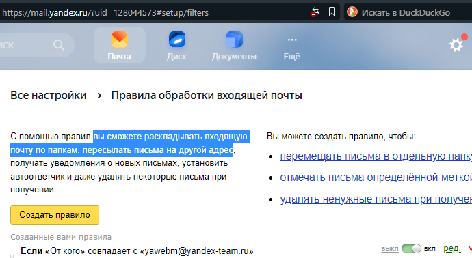The width and height of the screenshot is (472, 258).
Task: Click the blocked content icon in address bar
Action: click(x=315, y=12)
